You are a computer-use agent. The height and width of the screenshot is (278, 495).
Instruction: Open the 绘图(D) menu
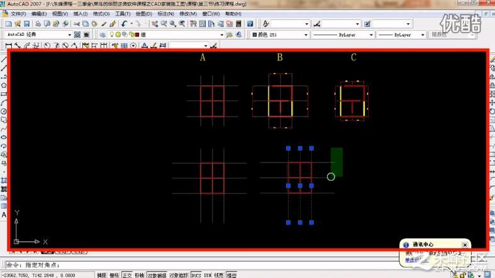point(144,14)
